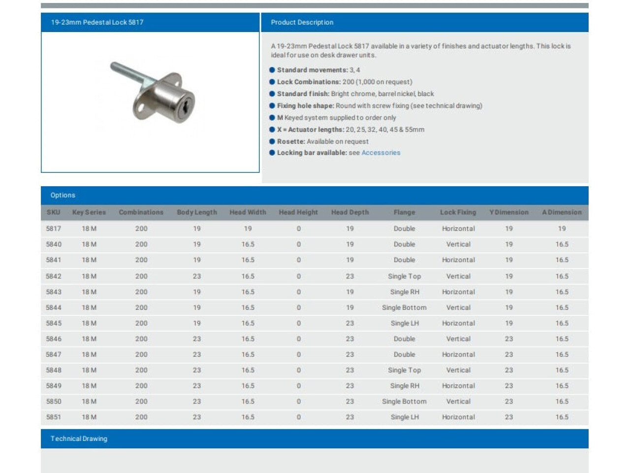630x473 pixels.
Task: Select SKU 5845 in the table
Action: [54, 323]
